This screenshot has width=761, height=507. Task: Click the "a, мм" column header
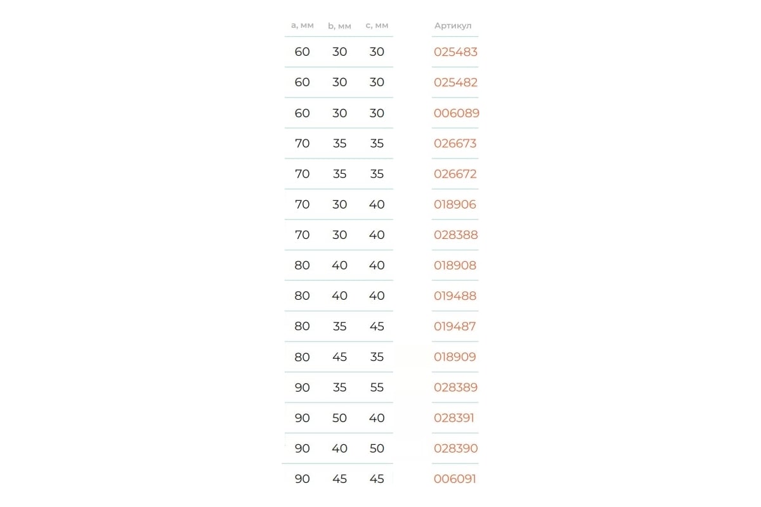point(302,25)
